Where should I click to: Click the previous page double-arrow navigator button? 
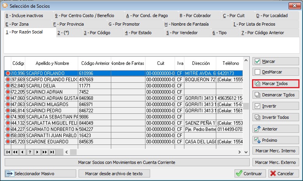pos(16,152)
